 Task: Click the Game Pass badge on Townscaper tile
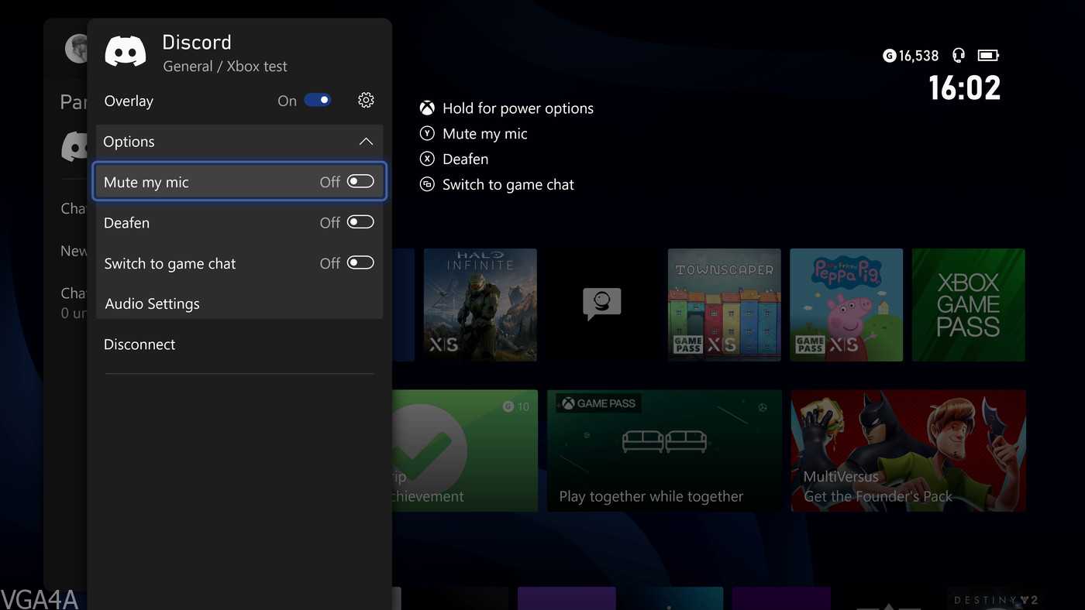tap(688, 345)
